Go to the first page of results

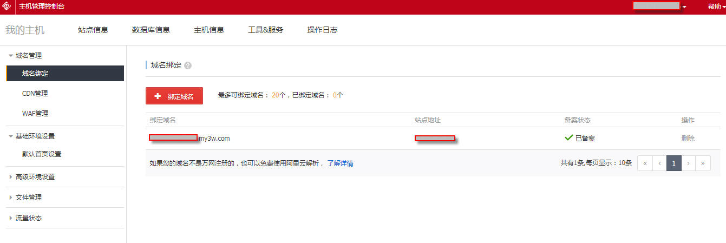pos(645,163)
